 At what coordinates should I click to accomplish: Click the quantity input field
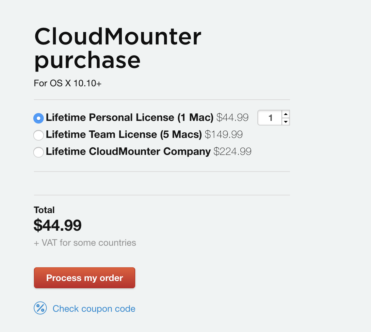click(270, 118)
